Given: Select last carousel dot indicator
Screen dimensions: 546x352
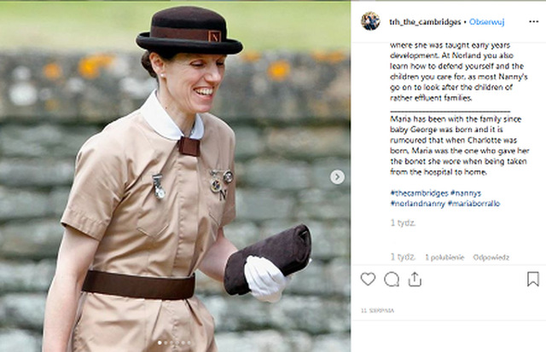Looking at the screenshot, I should 189,343.
